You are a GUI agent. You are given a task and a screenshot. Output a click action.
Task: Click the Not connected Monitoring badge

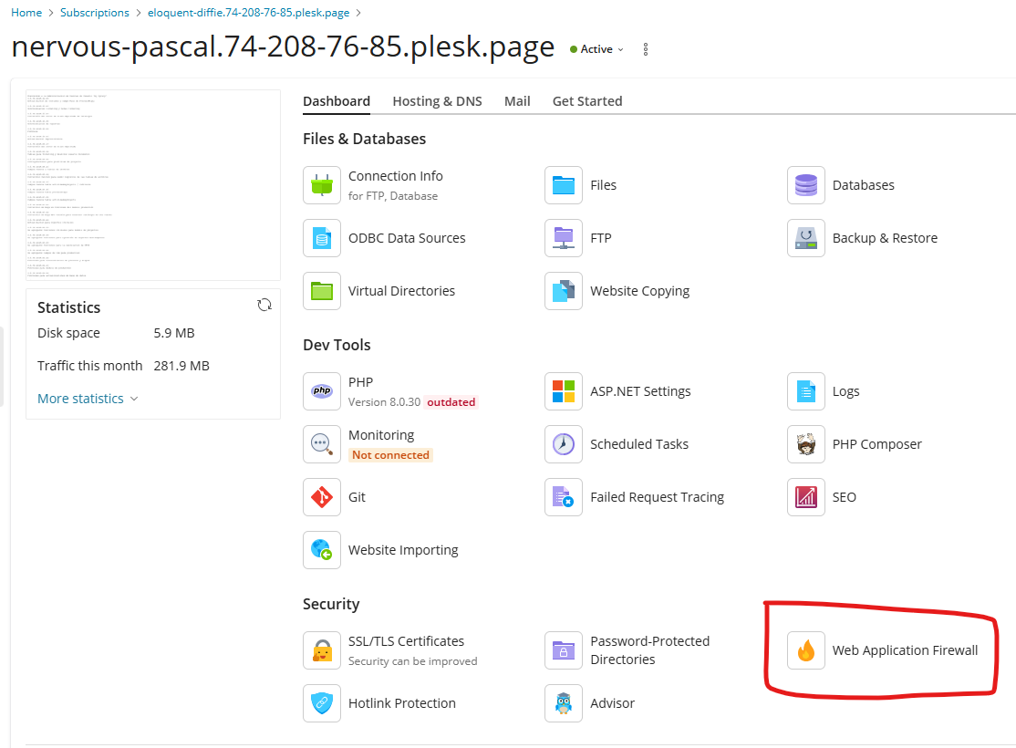pyautogui.click(x=390, y=455)
